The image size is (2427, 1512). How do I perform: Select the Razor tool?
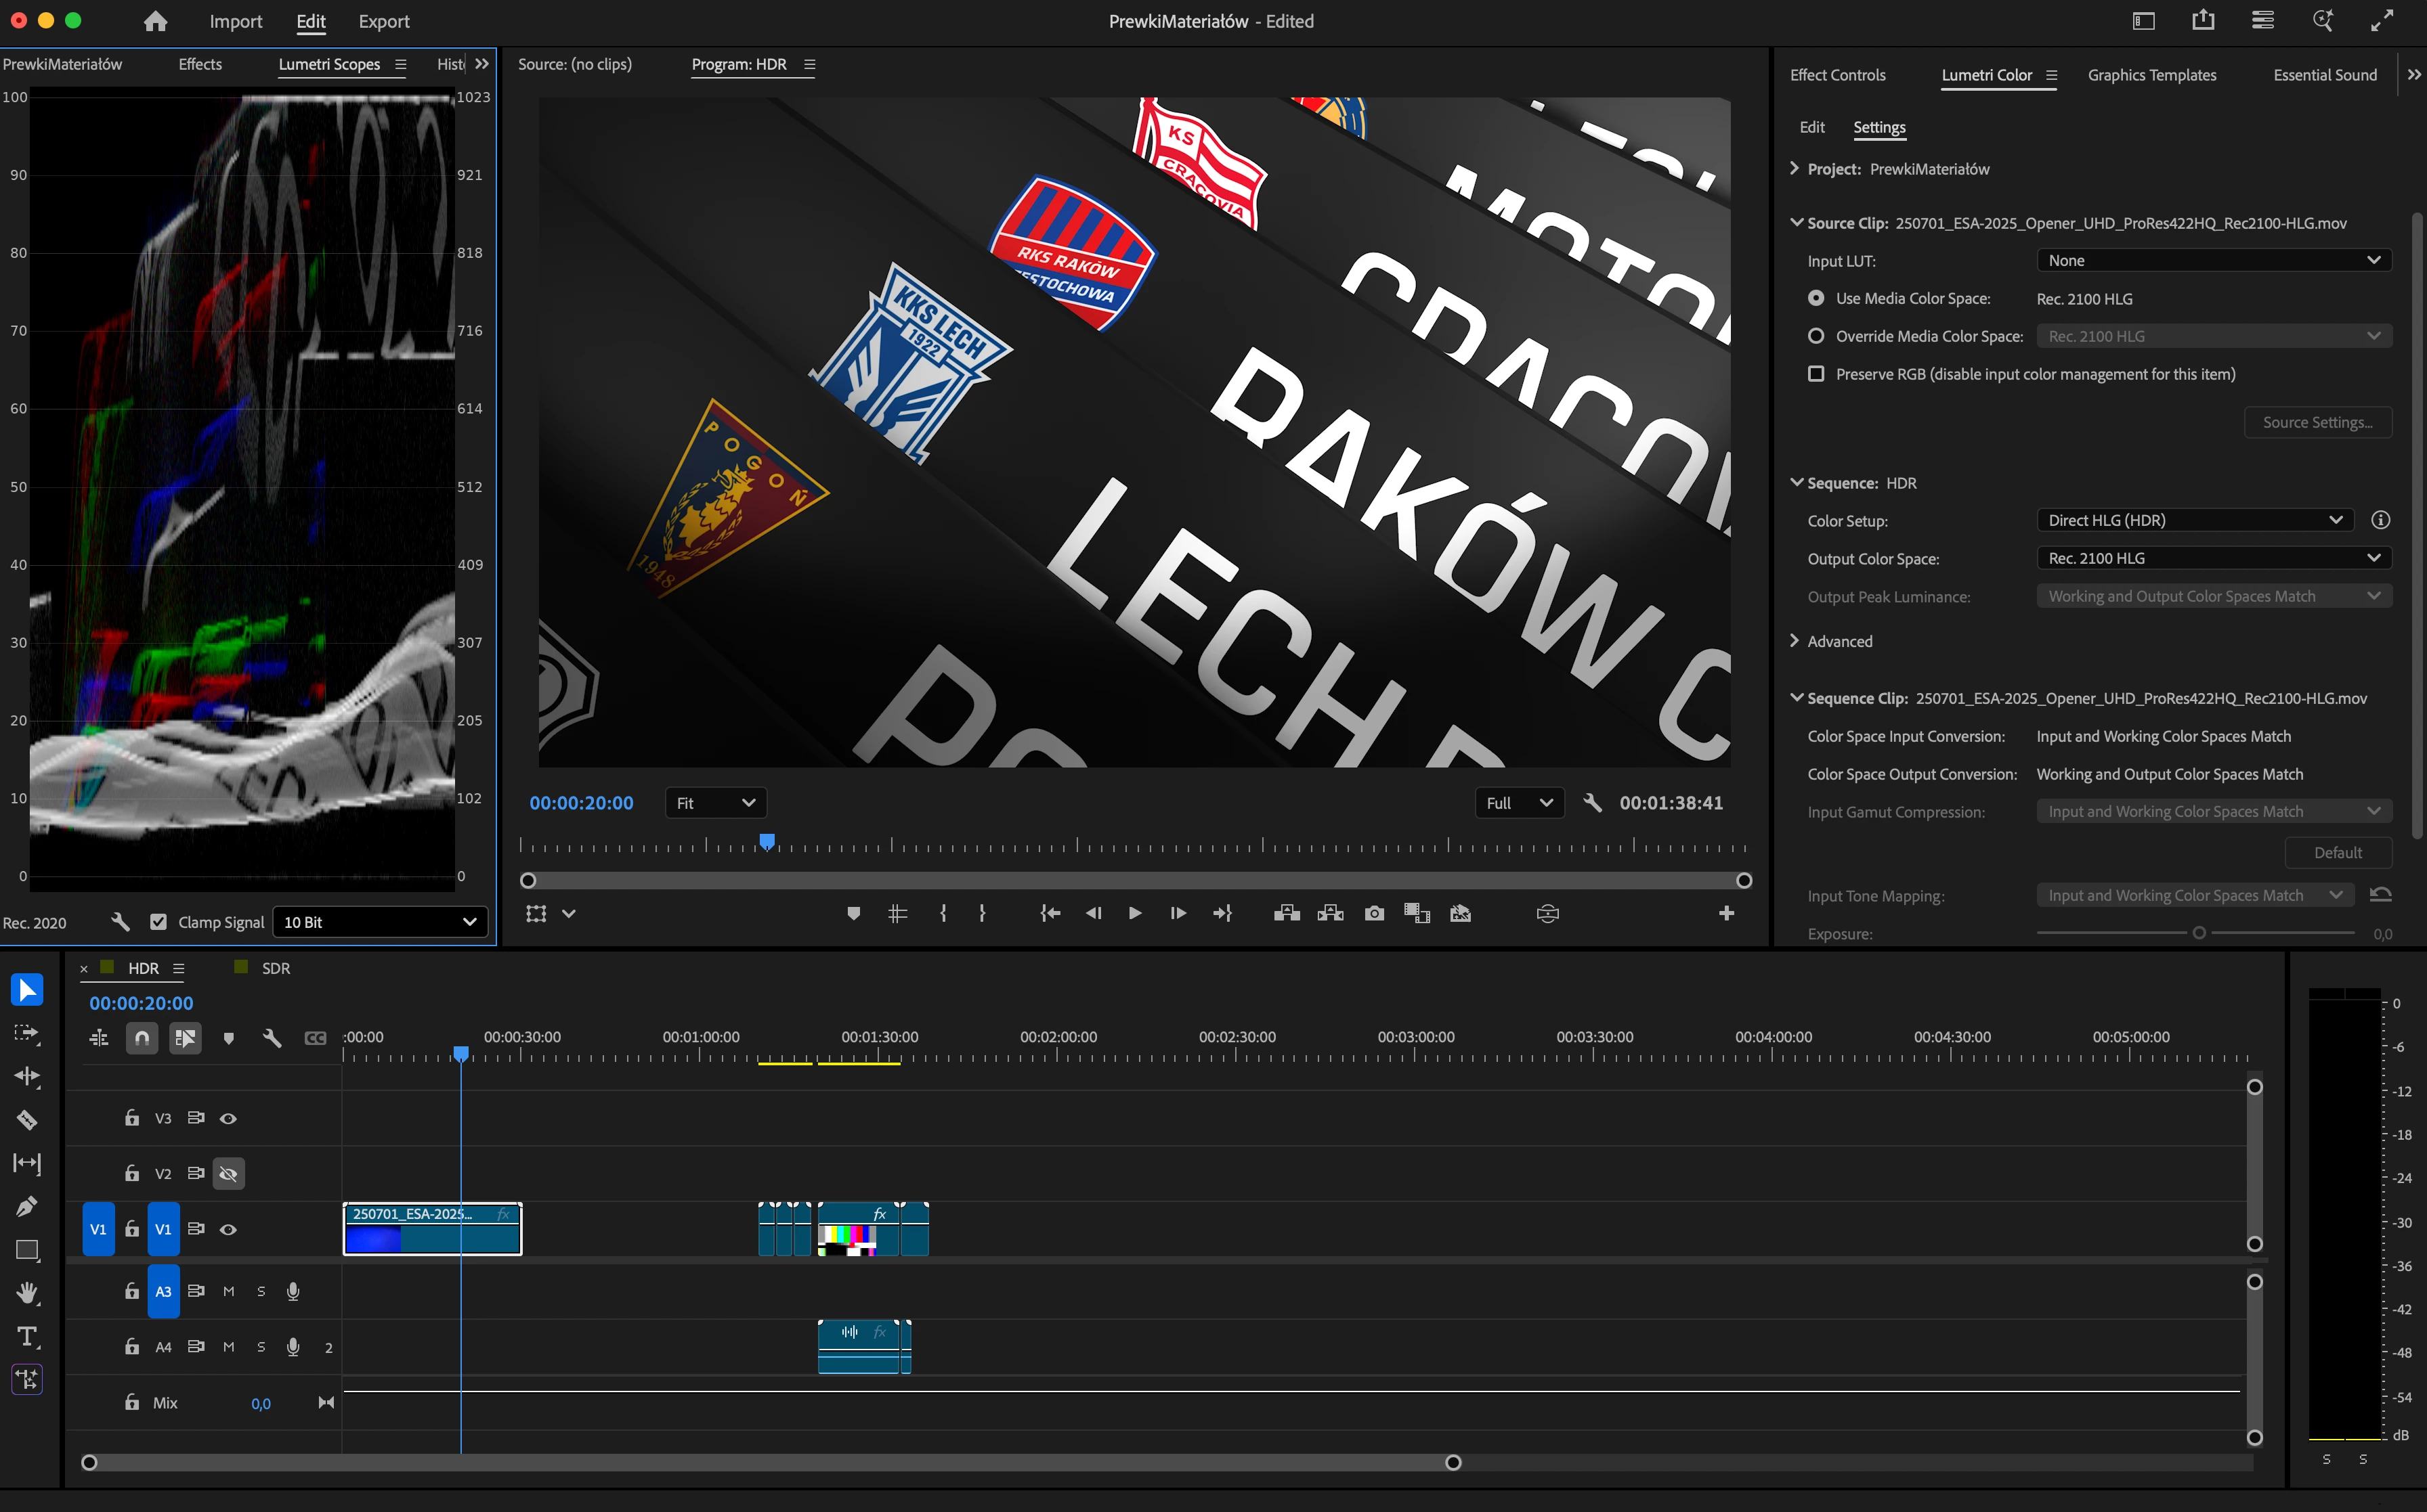pos(27,1120)
